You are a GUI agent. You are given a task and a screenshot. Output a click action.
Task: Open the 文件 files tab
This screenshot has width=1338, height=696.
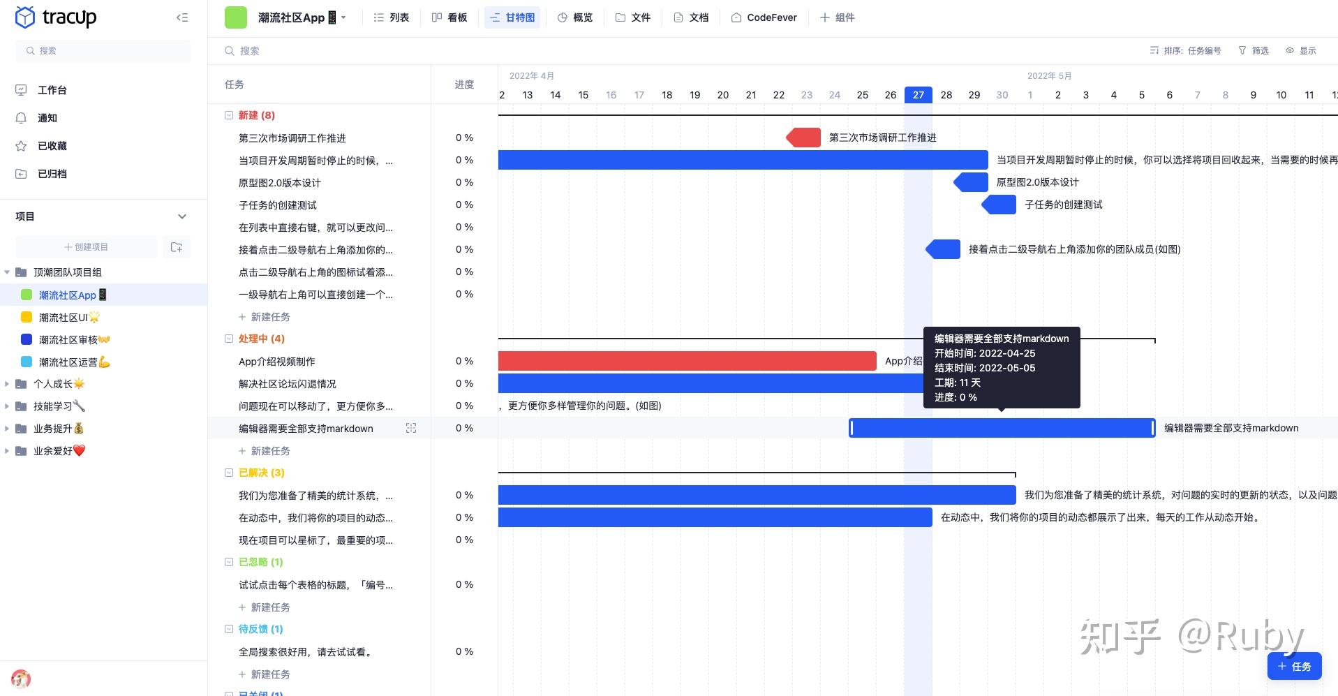[x=633, y=17]
